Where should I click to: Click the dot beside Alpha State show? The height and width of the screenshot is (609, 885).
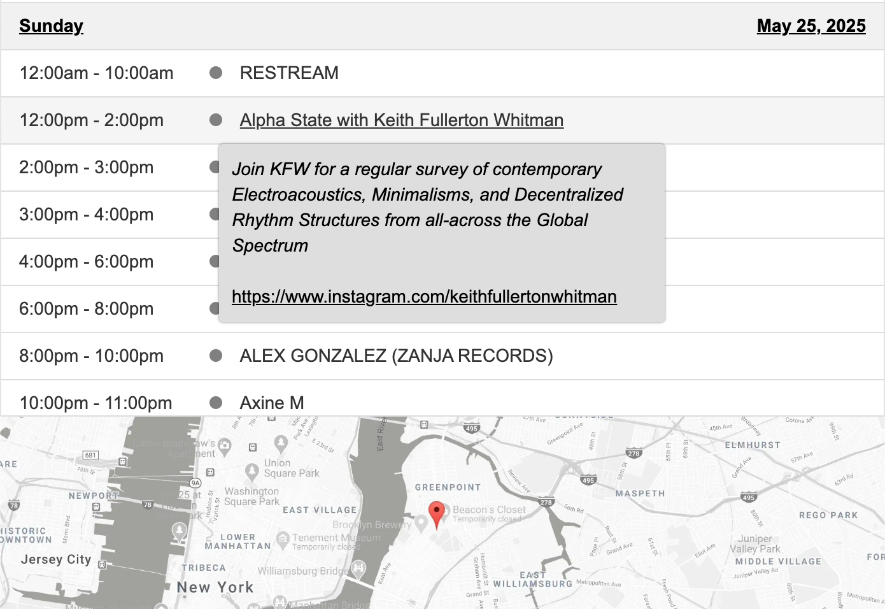click(216, 120)
